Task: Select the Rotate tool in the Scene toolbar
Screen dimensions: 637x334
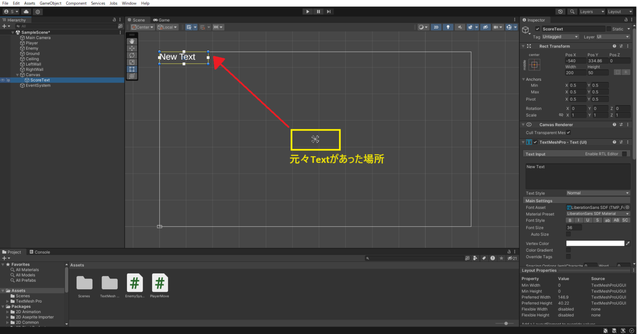Action: click(132, 55)
